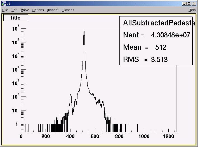Click the x-axis label 600
This screenshot has height=147, width=198.
coord(95,136)
